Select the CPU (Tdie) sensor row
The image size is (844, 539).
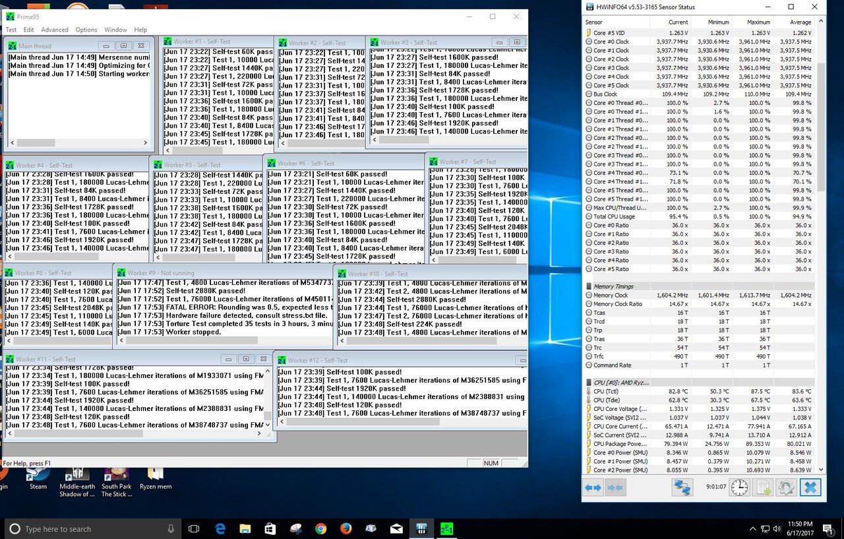coord(699,400)
